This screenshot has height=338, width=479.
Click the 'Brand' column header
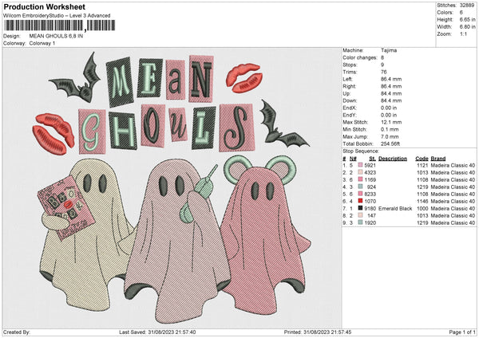(438, 159)
